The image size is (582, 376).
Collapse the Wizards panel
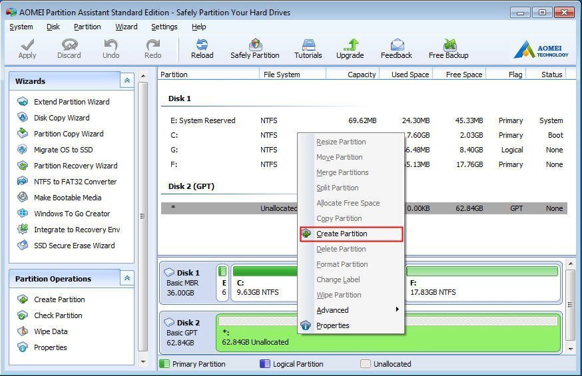point(127,81)
